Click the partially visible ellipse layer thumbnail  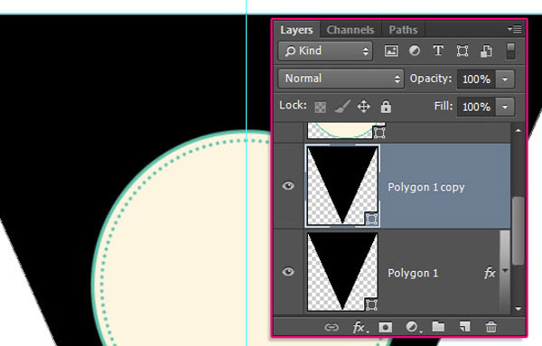[x=346, y=131]
